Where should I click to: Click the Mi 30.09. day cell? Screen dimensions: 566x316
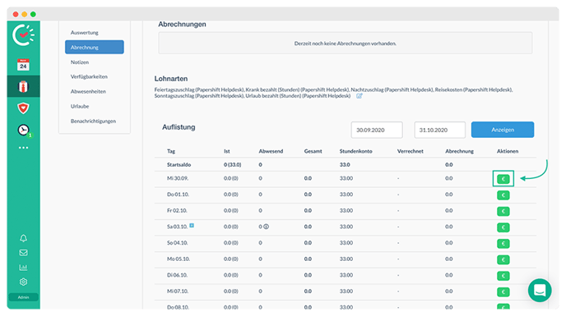tap(177, 178)
